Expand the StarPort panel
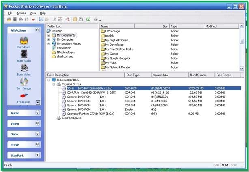This screenshot has width=249, height=172. pyautogui.click(x=37, y=155)
